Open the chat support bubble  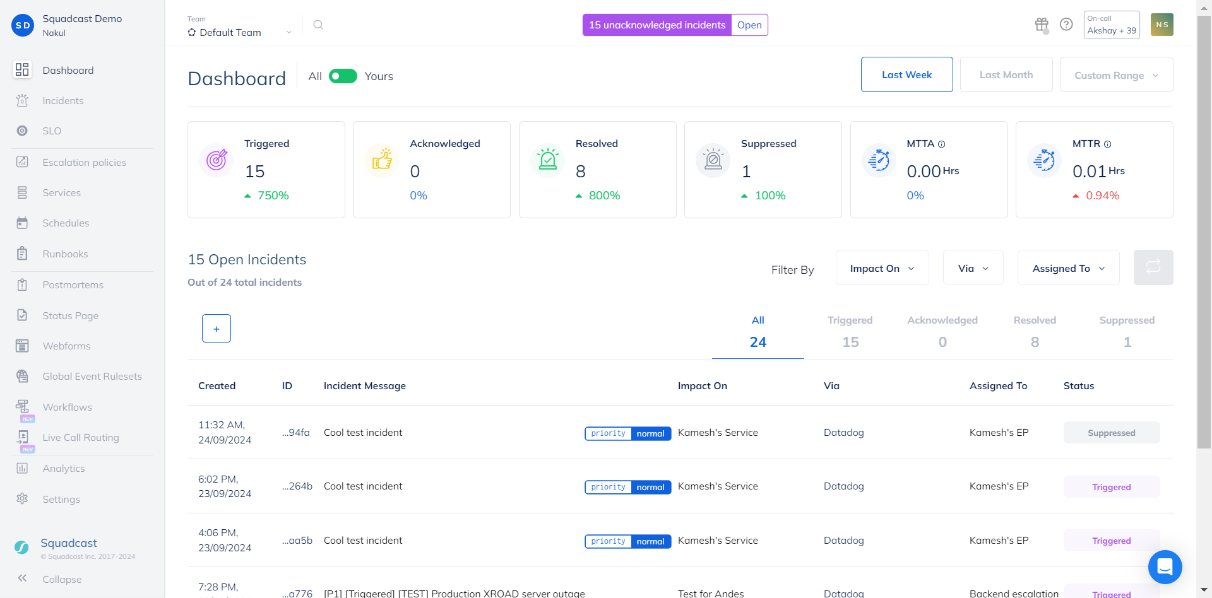pyautogui.click(x=1165, y=566)
